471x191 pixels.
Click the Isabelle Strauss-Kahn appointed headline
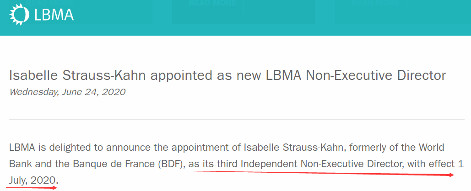coord(227,75)
